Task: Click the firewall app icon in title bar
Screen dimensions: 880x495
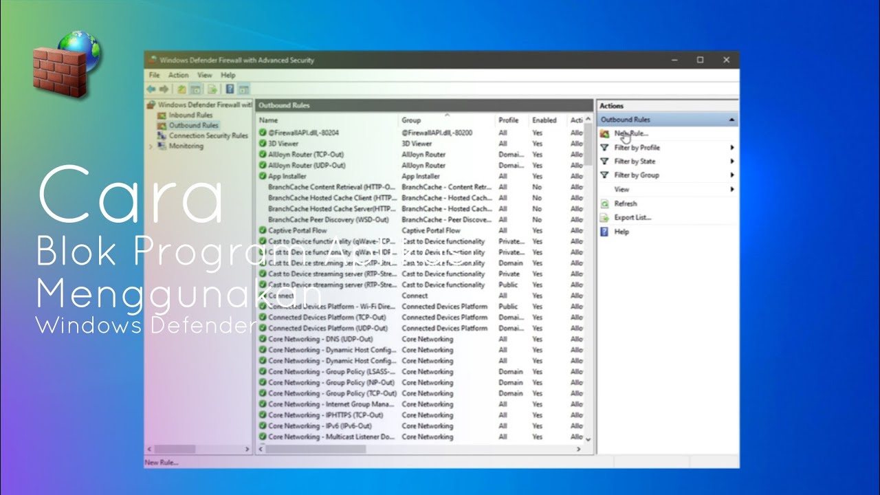Action: [153, 60]
